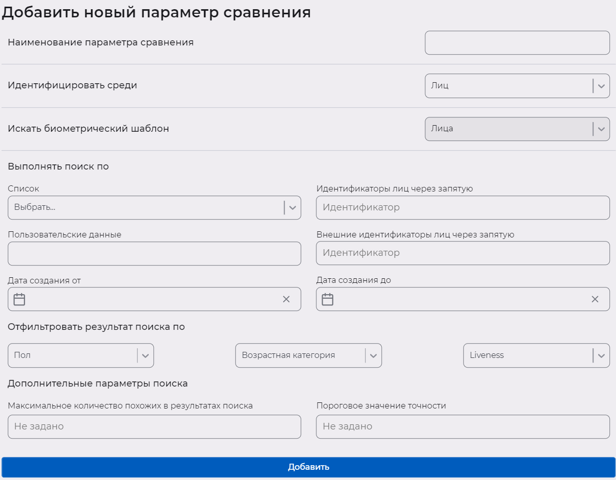Expand the Идентифицировать среди dropdown arrow
Image resolution: width=616 pixels, height=480 pixels.
[601, 86]
